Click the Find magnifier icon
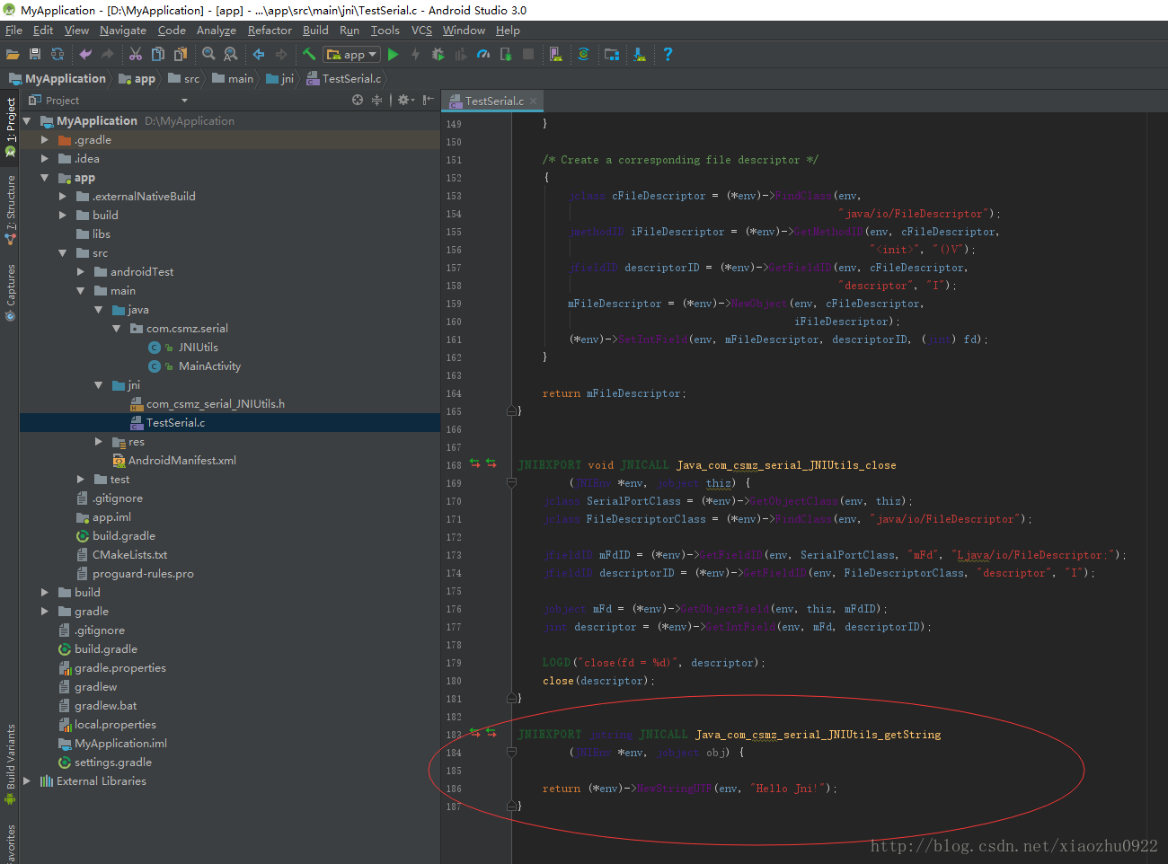 point(208,55)
